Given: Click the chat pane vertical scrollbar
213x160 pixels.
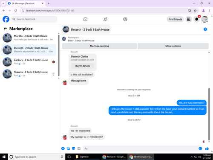Looking at the screenshot, I should [209, 114].
